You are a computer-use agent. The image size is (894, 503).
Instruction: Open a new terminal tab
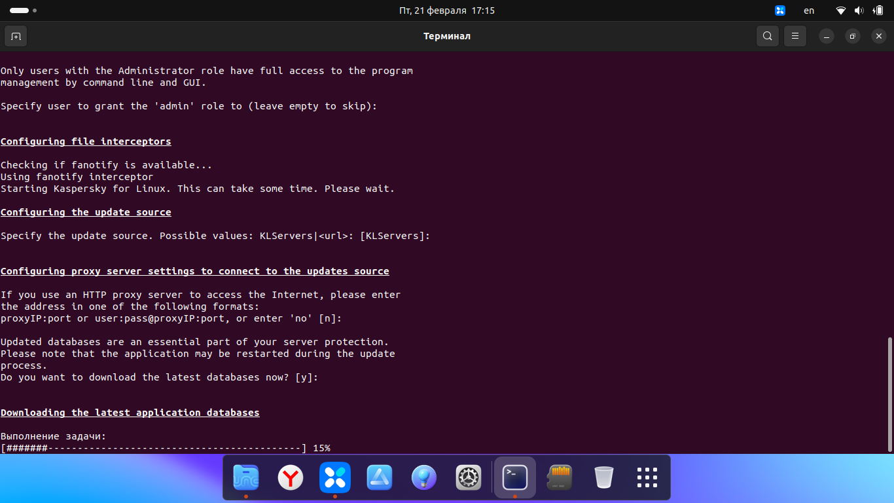pos(16,36)
